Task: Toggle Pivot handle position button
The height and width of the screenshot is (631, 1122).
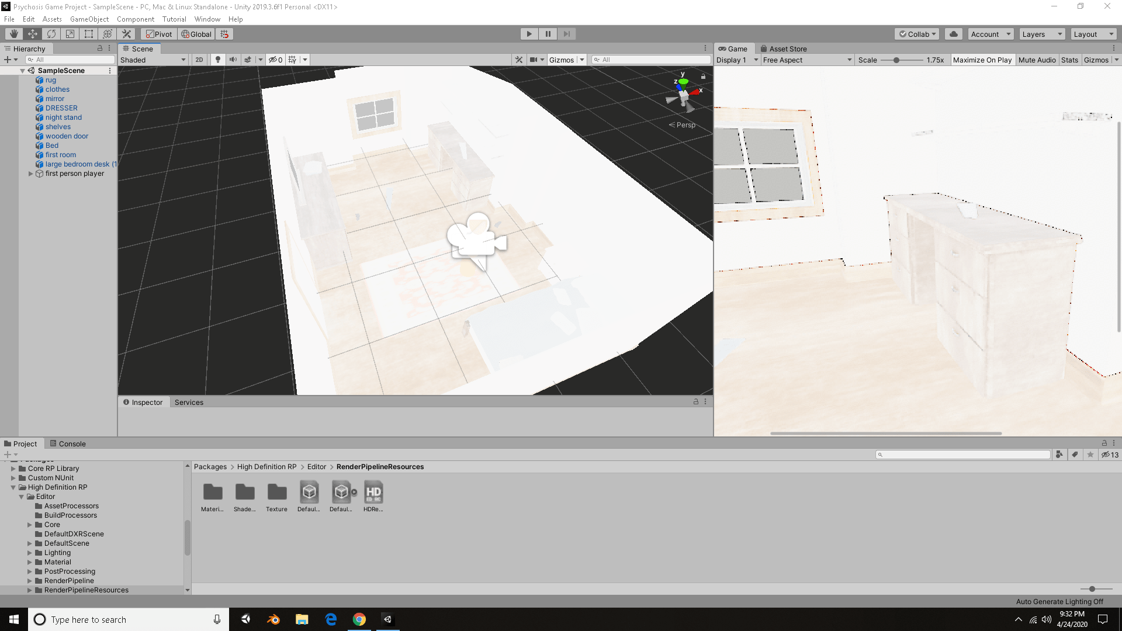Action: tap(159, 34)
